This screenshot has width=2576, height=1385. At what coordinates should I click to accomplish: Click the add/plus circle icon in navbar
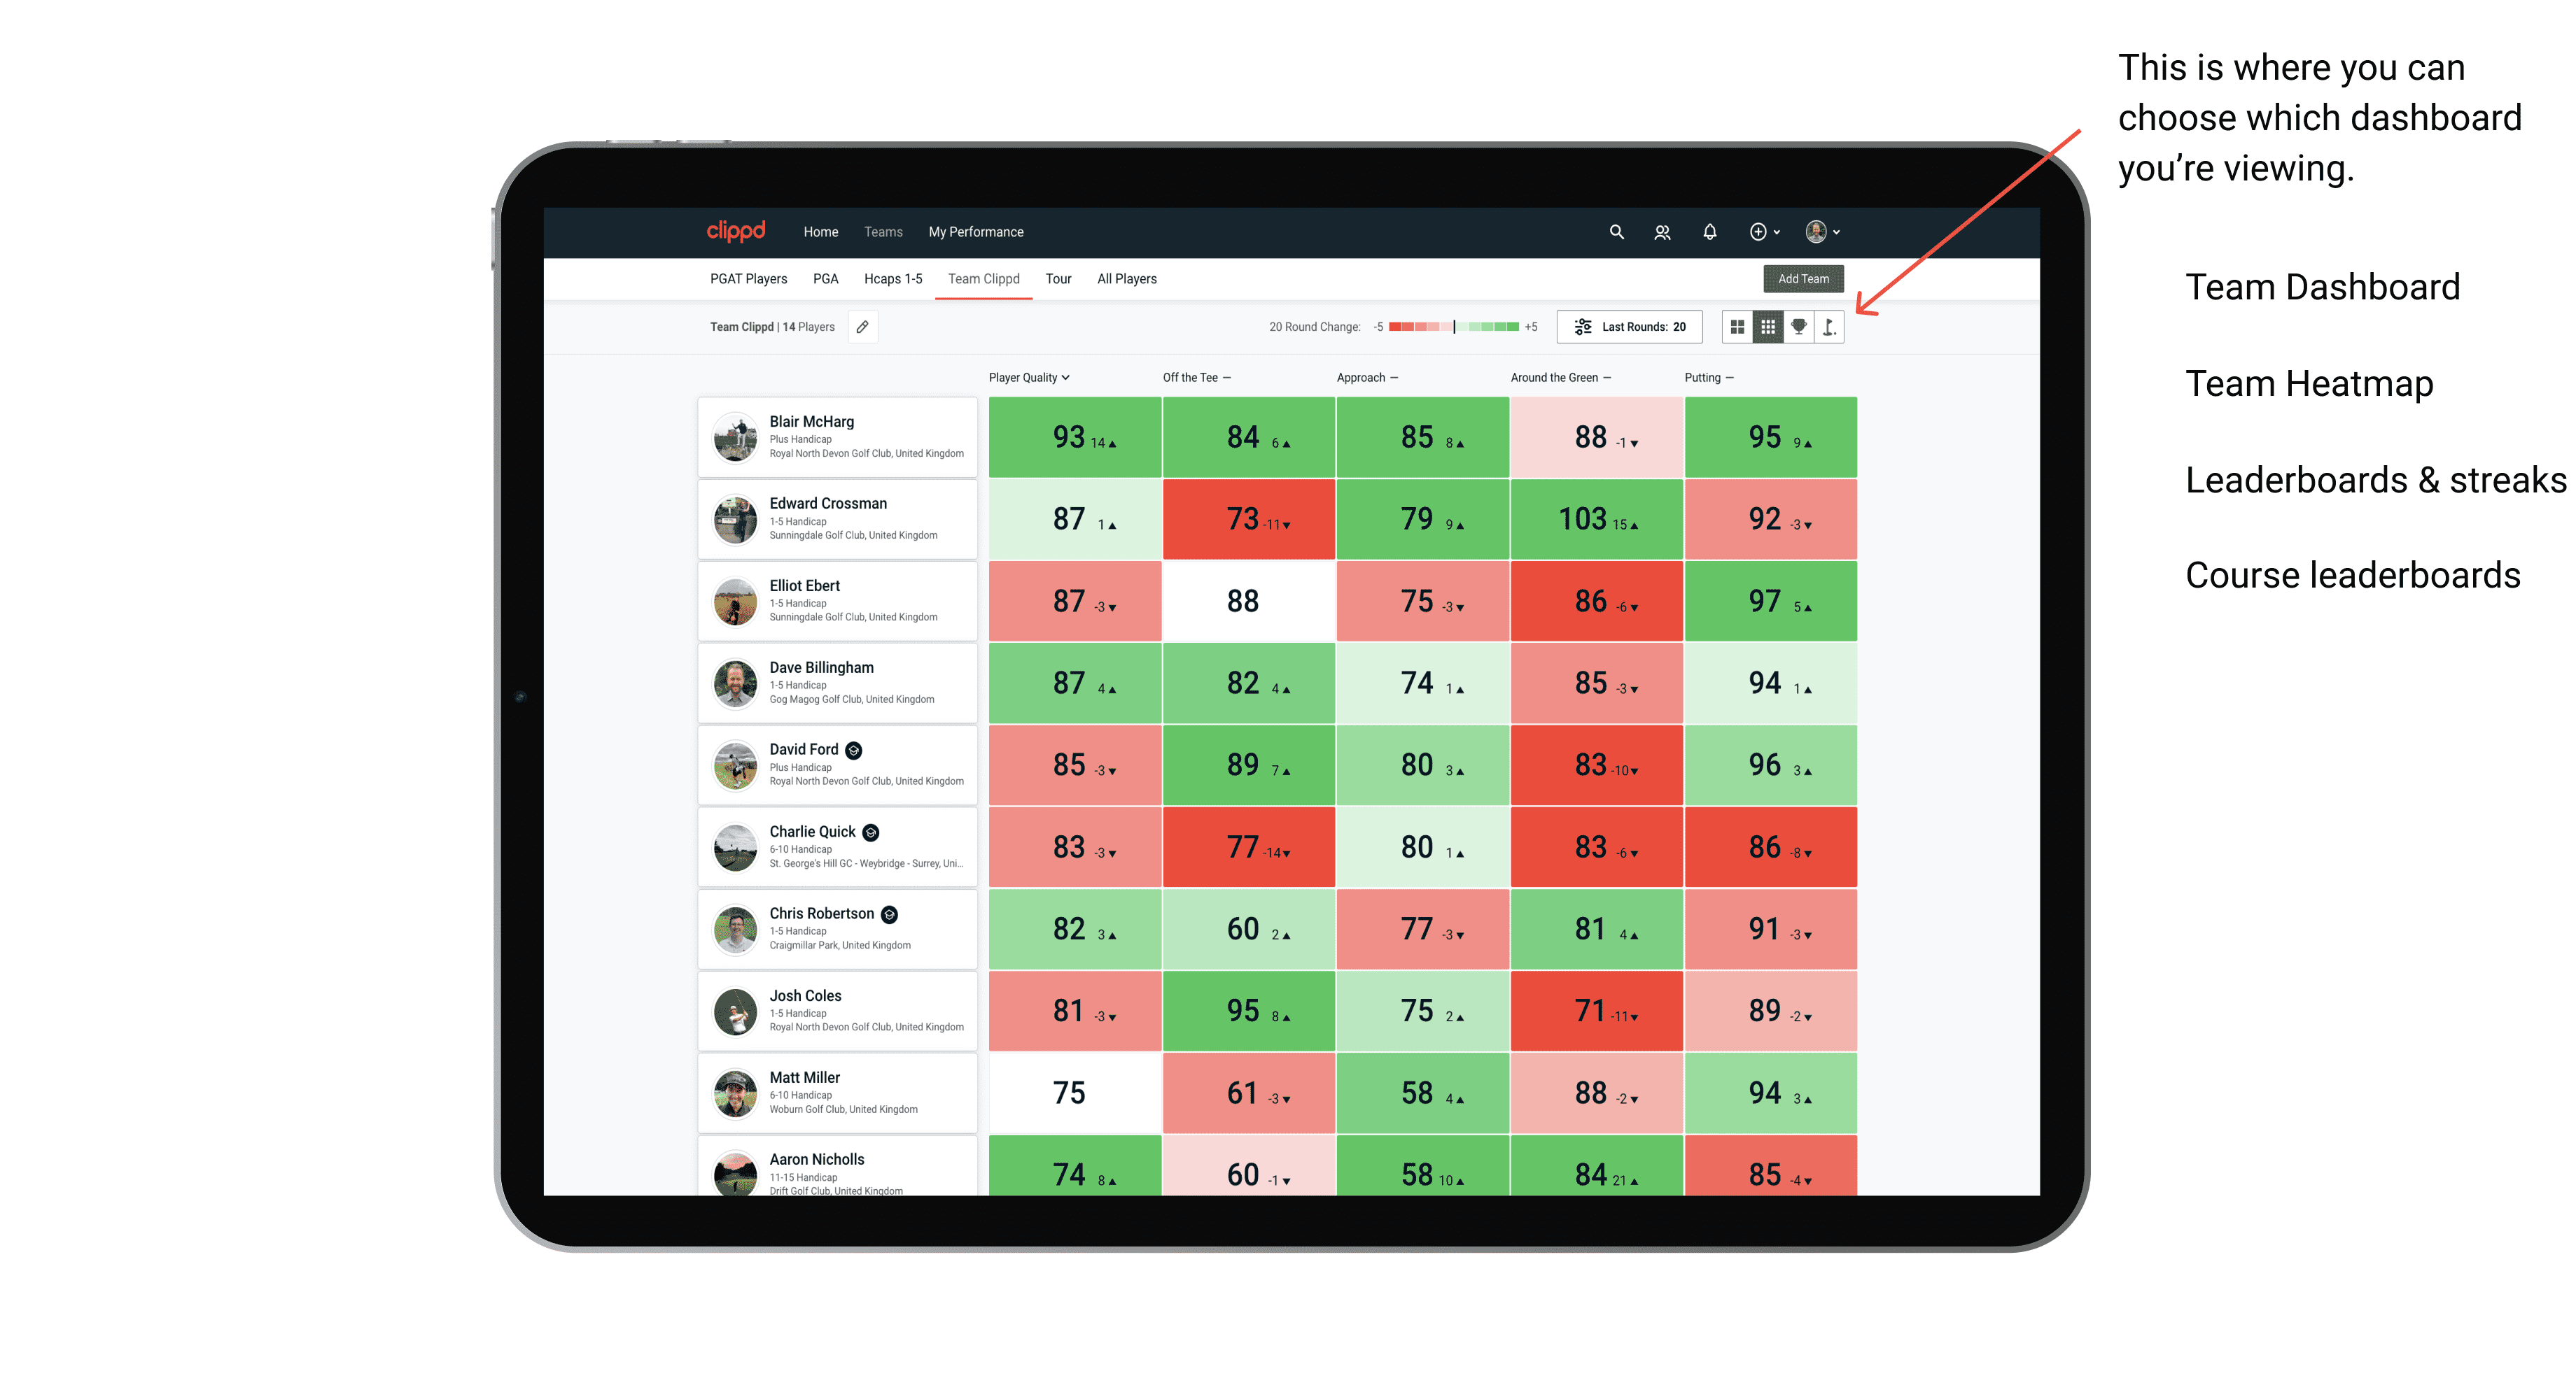(1756, 232)
